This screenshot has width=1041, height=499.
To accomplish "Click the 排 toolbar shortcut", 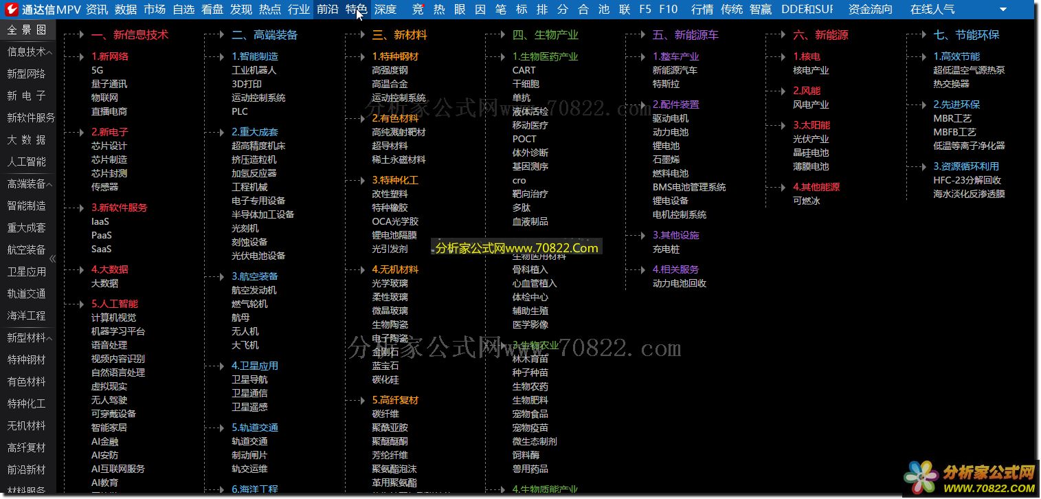I will coord(542,10).
